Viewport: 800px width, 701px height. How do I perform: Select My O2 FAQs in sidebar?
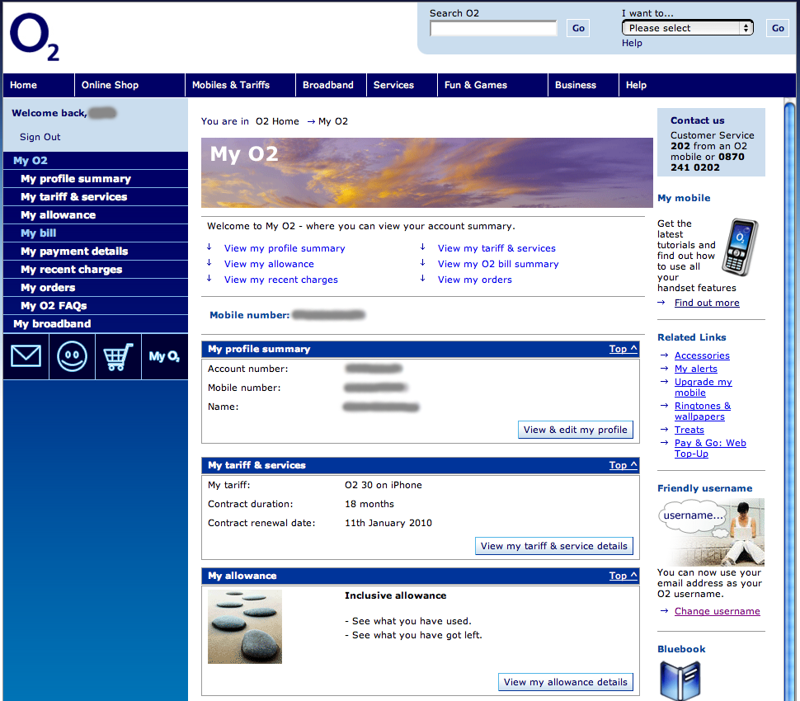96,306
